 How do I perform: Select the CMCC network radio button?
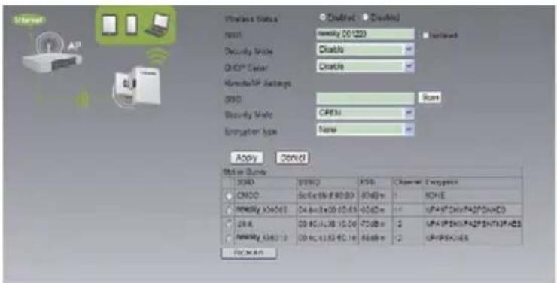229,196
